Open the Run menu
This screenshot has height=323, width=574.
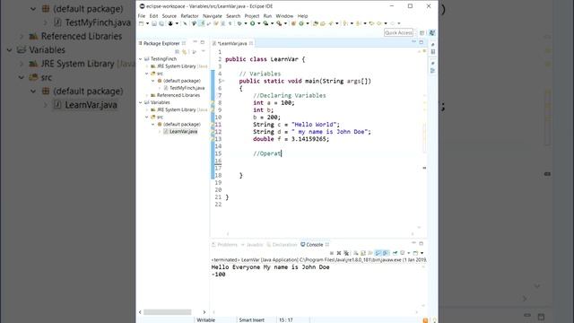(x=267, y=16)
